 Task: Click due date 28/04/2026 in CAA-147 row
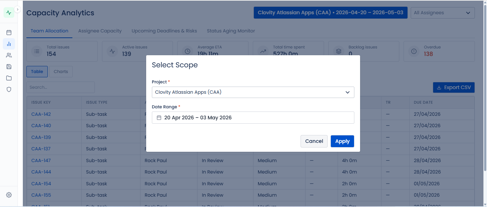point(427,161)
